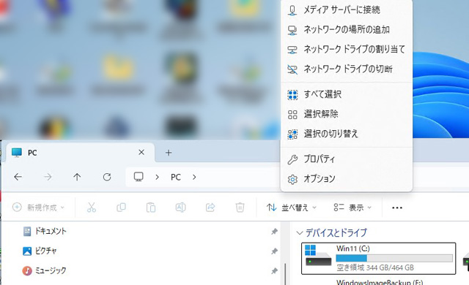Image resolution: width=469 pixels, height=285 pixels.
Task: Click すべて選択 in the menu
Action: click(347, 94)
